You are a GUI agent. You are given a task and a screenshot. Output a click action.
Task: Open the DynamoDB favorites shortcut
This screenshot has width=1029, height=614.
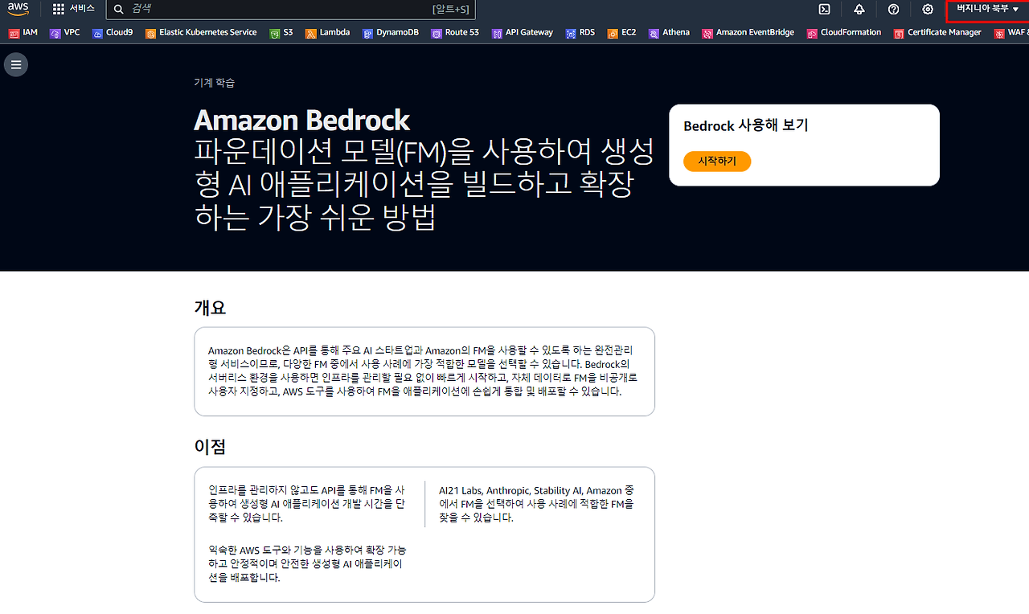(390, 33)
